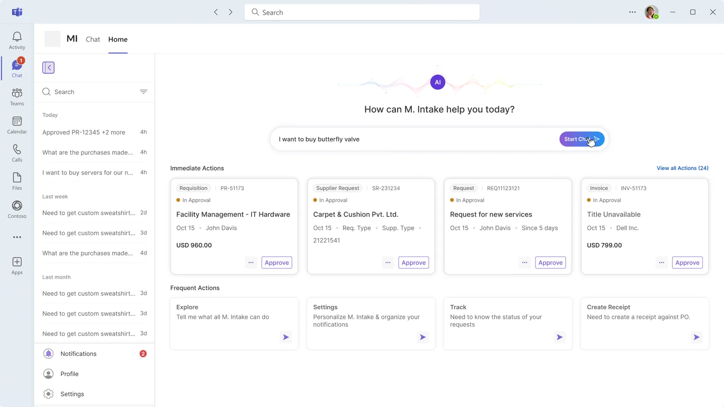Image resolution: width=724 pixels, height=407 pixels.
Task: Click the USD 960.00 amount
Action: coord(194,245)
